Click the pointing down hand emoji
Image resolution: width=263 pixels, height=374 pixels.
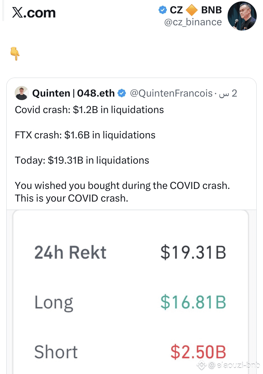[x=15, y=54]
